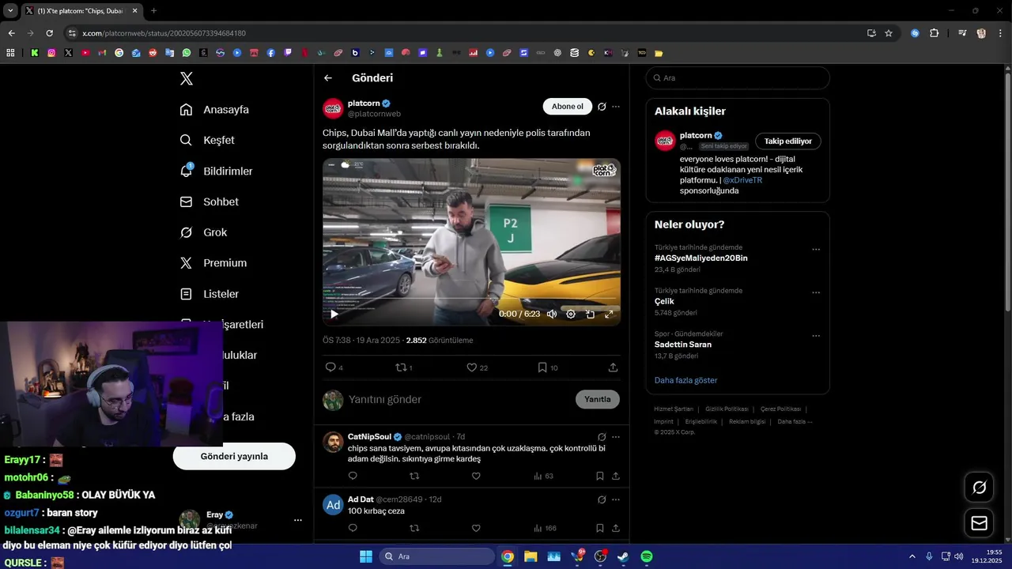
Task: Open File Explorer from taskbar
Action: [531, 556]
